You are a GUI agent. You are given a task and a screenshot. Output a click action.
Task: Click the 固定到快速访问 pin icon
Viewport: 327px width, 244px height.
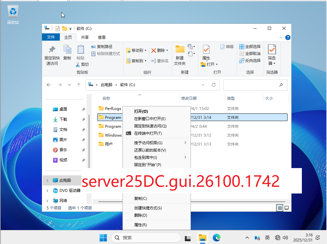tap(52, 50)
